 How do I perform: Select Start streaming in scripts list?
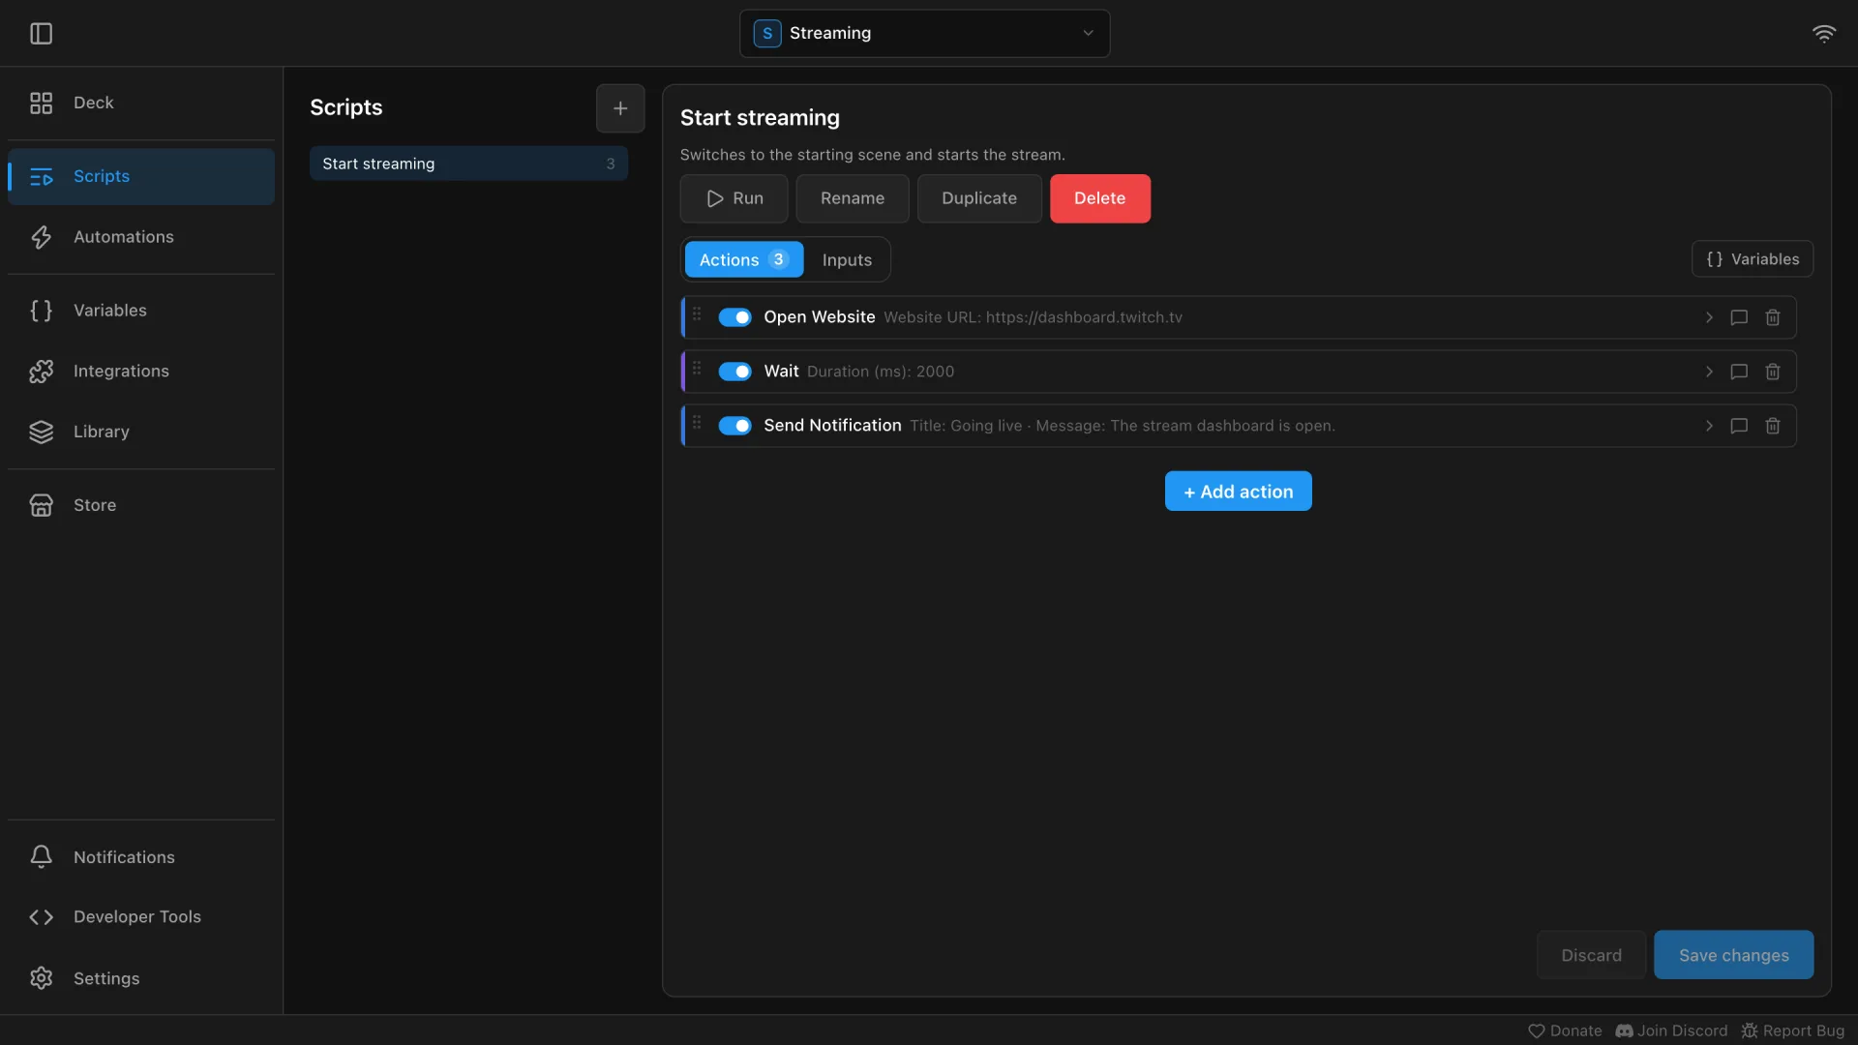tap(468, 164)
